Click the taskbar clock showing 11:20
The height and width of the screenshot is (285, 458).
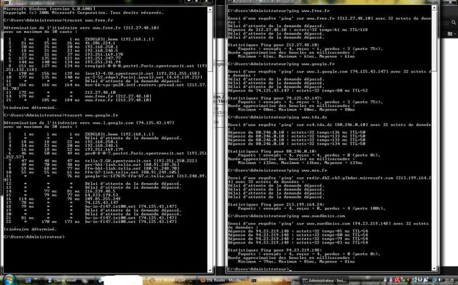[x=449, y=280]
